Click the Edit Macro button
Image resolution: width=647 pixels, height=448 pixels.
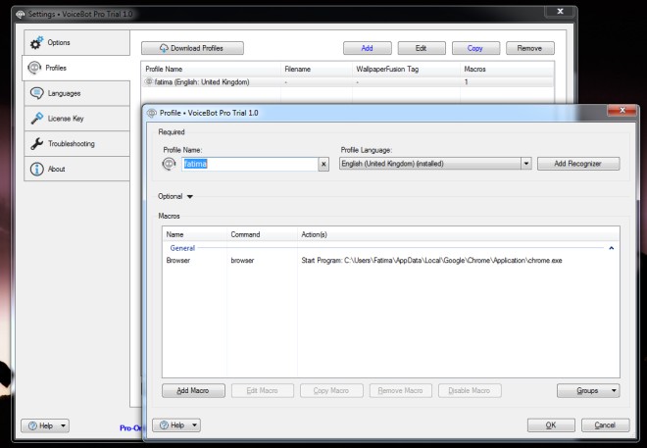point(263,390)
